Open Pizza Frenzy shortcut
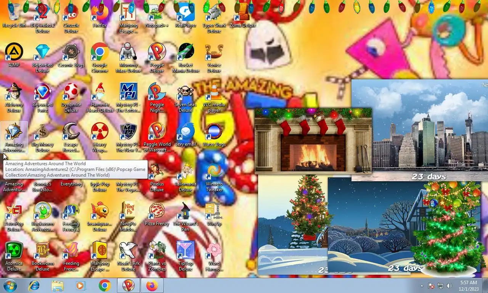The height and width of the screenshot is (293, 488). coord(157,214)
